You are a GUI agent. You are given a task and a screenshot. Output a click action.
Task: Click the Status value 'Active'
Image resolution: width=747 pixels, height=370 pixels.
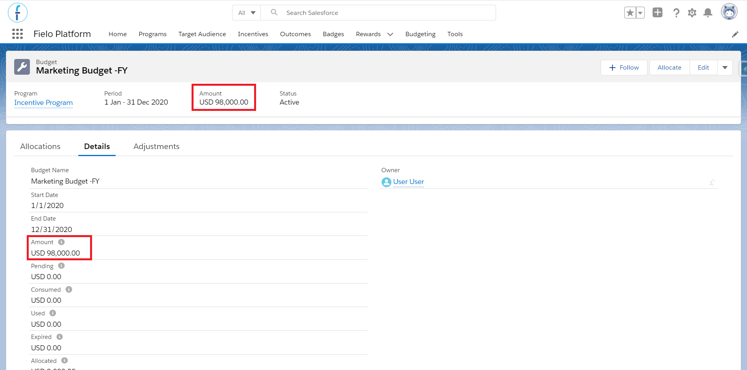click(x=290, y=102)
